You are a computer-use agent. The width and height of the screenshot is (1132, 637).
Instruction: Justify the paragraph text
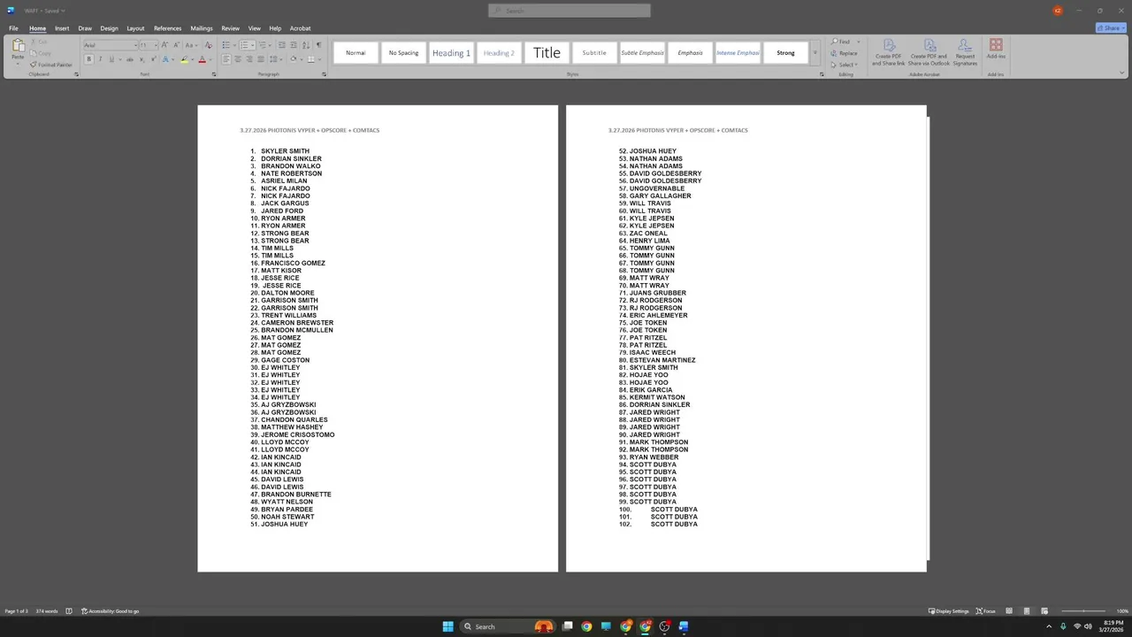click(260, 59)
